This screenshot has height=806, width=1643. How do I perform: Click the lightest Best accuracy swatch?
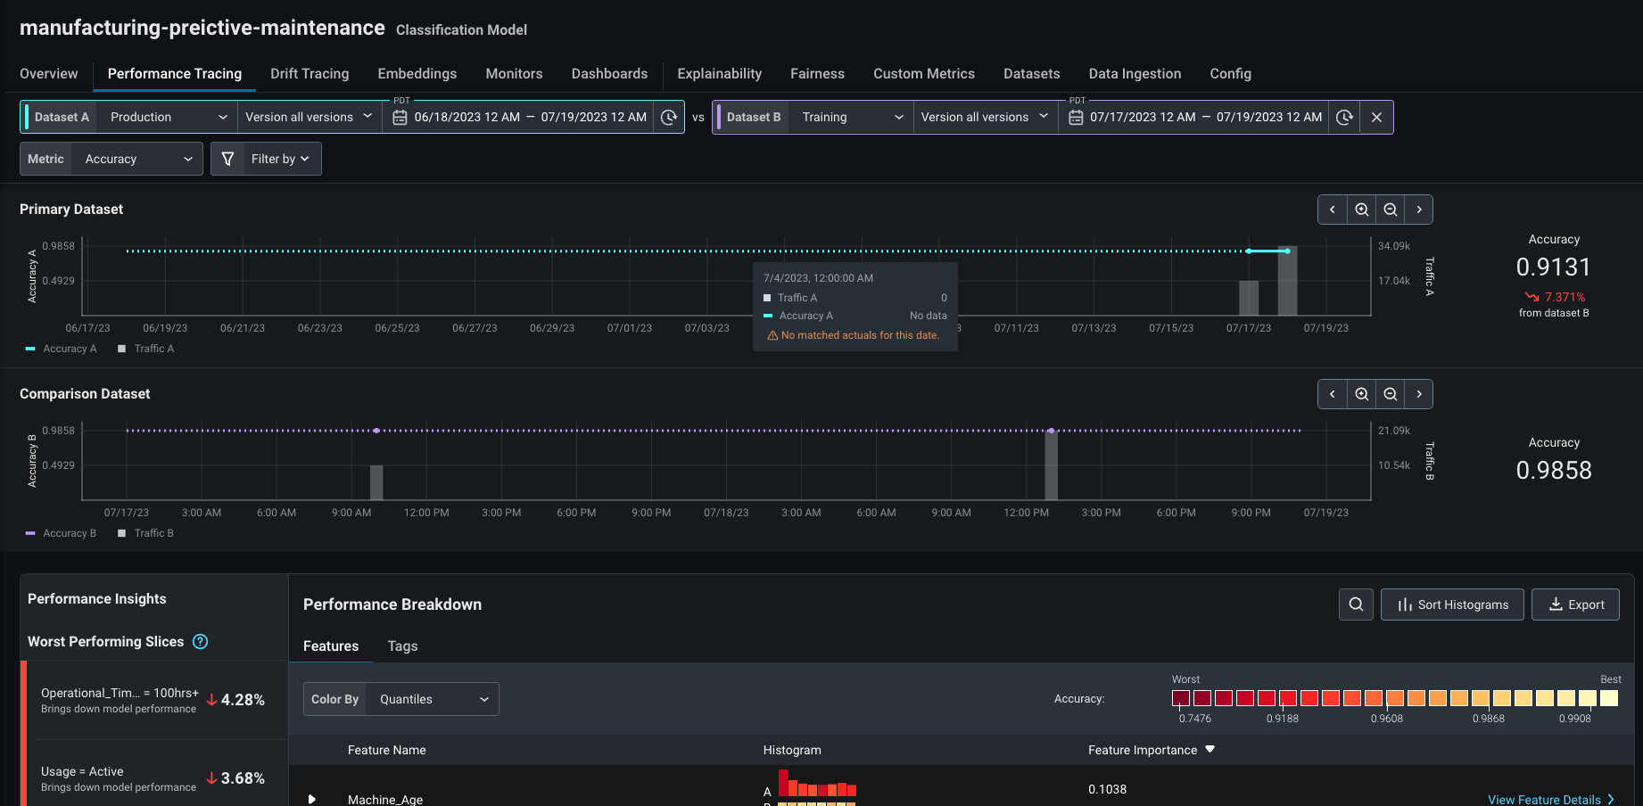point(1609,698)
